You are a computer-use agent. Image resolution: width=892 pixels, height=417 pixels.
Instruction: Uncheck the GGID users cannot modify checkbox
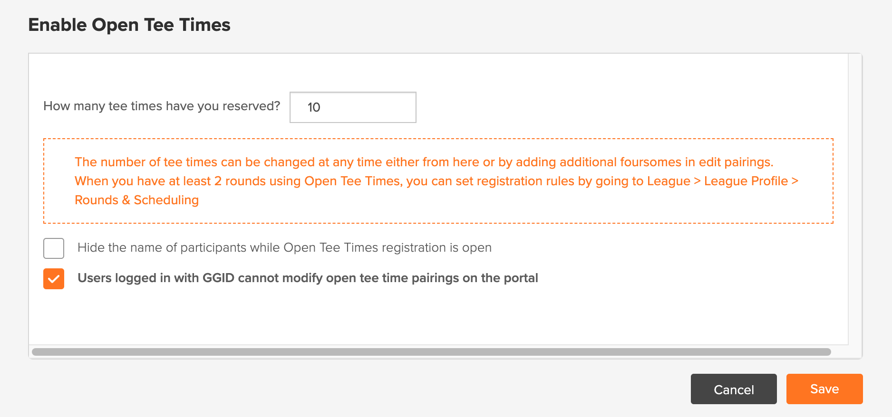coord(54,279)
